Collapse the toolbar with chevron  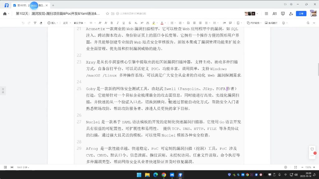click(x=314, y=23)
